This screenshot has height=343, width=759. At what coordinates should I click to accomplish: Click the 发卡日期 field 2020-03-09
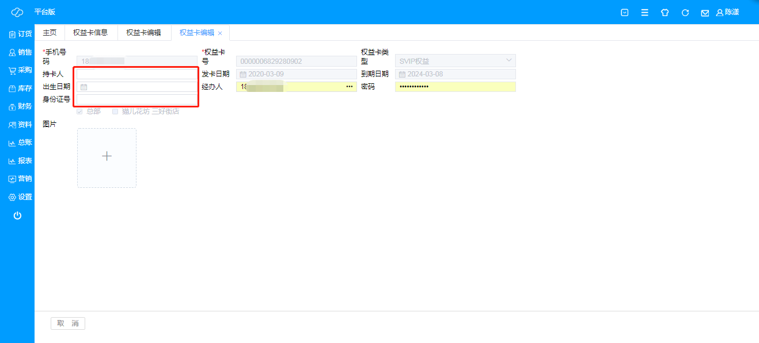tap(297, 74)
